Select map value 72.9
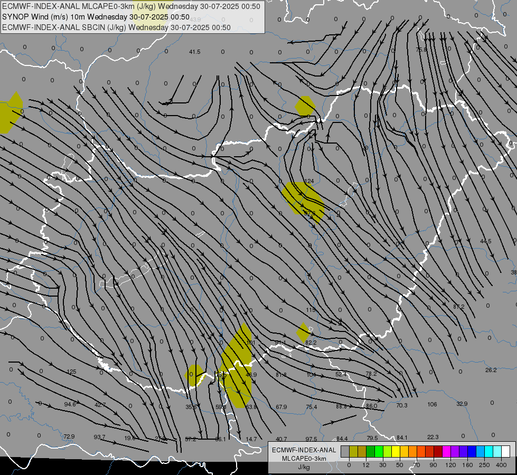 tap(69, 436)
